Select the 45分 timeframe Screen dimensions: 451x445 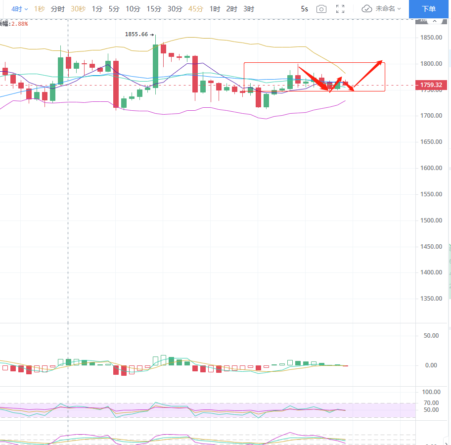[x=196, y=9]
